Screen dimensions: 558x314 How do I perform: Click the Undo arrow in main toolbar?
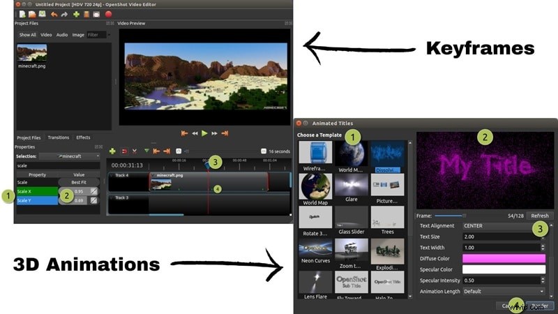54,14
